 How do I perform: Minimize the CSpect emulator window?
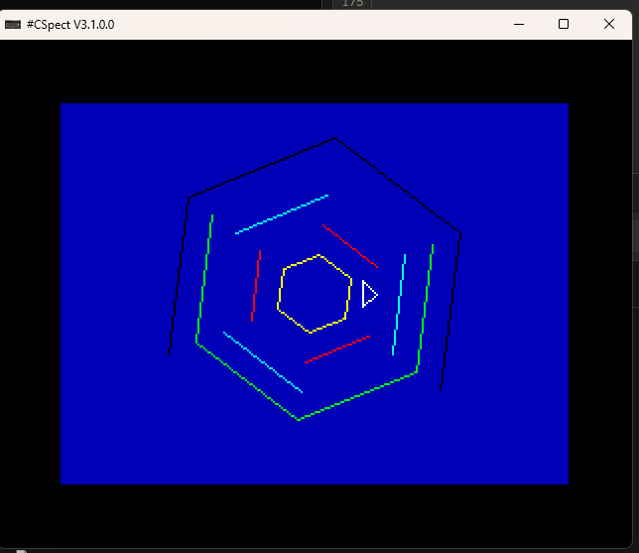pos(518,24)
